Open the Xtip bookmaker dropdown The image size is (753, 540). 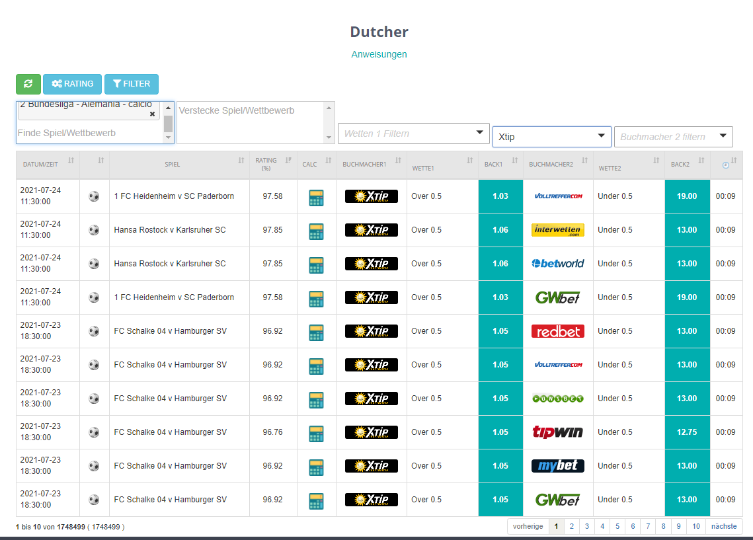[552, 137]
